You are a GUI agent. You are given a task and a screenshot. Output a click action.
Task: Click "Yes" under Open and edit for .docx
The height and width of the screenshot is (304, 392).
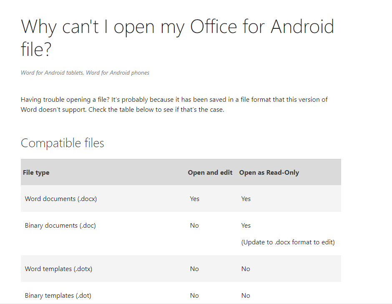click(x=194, y=199)
